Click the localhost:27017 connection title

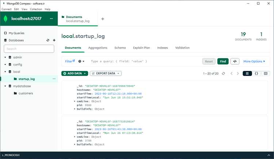[x=26, y=19]
